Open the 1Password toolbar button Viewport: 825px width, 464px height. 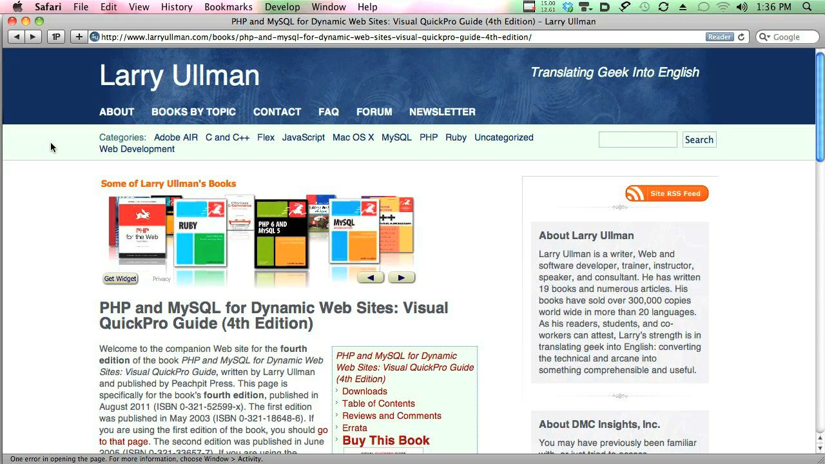click(56, 37)
